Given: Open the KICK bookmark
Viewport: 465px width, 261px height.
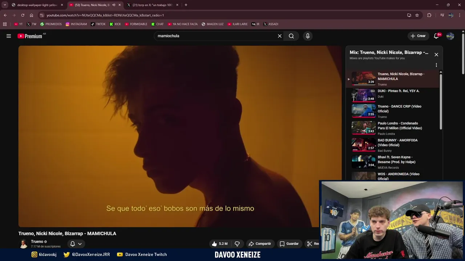Looking at the screenshot, I should tap(115, 24).
